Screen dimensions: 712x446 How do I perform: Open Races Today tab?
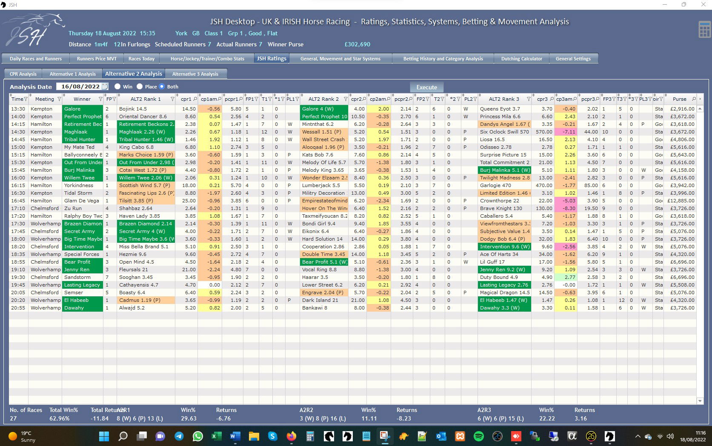142,59
